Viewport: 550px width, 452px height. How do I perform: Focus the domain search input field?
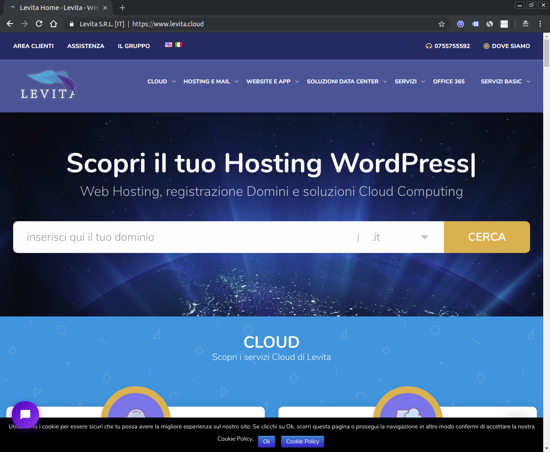(185, 237)
